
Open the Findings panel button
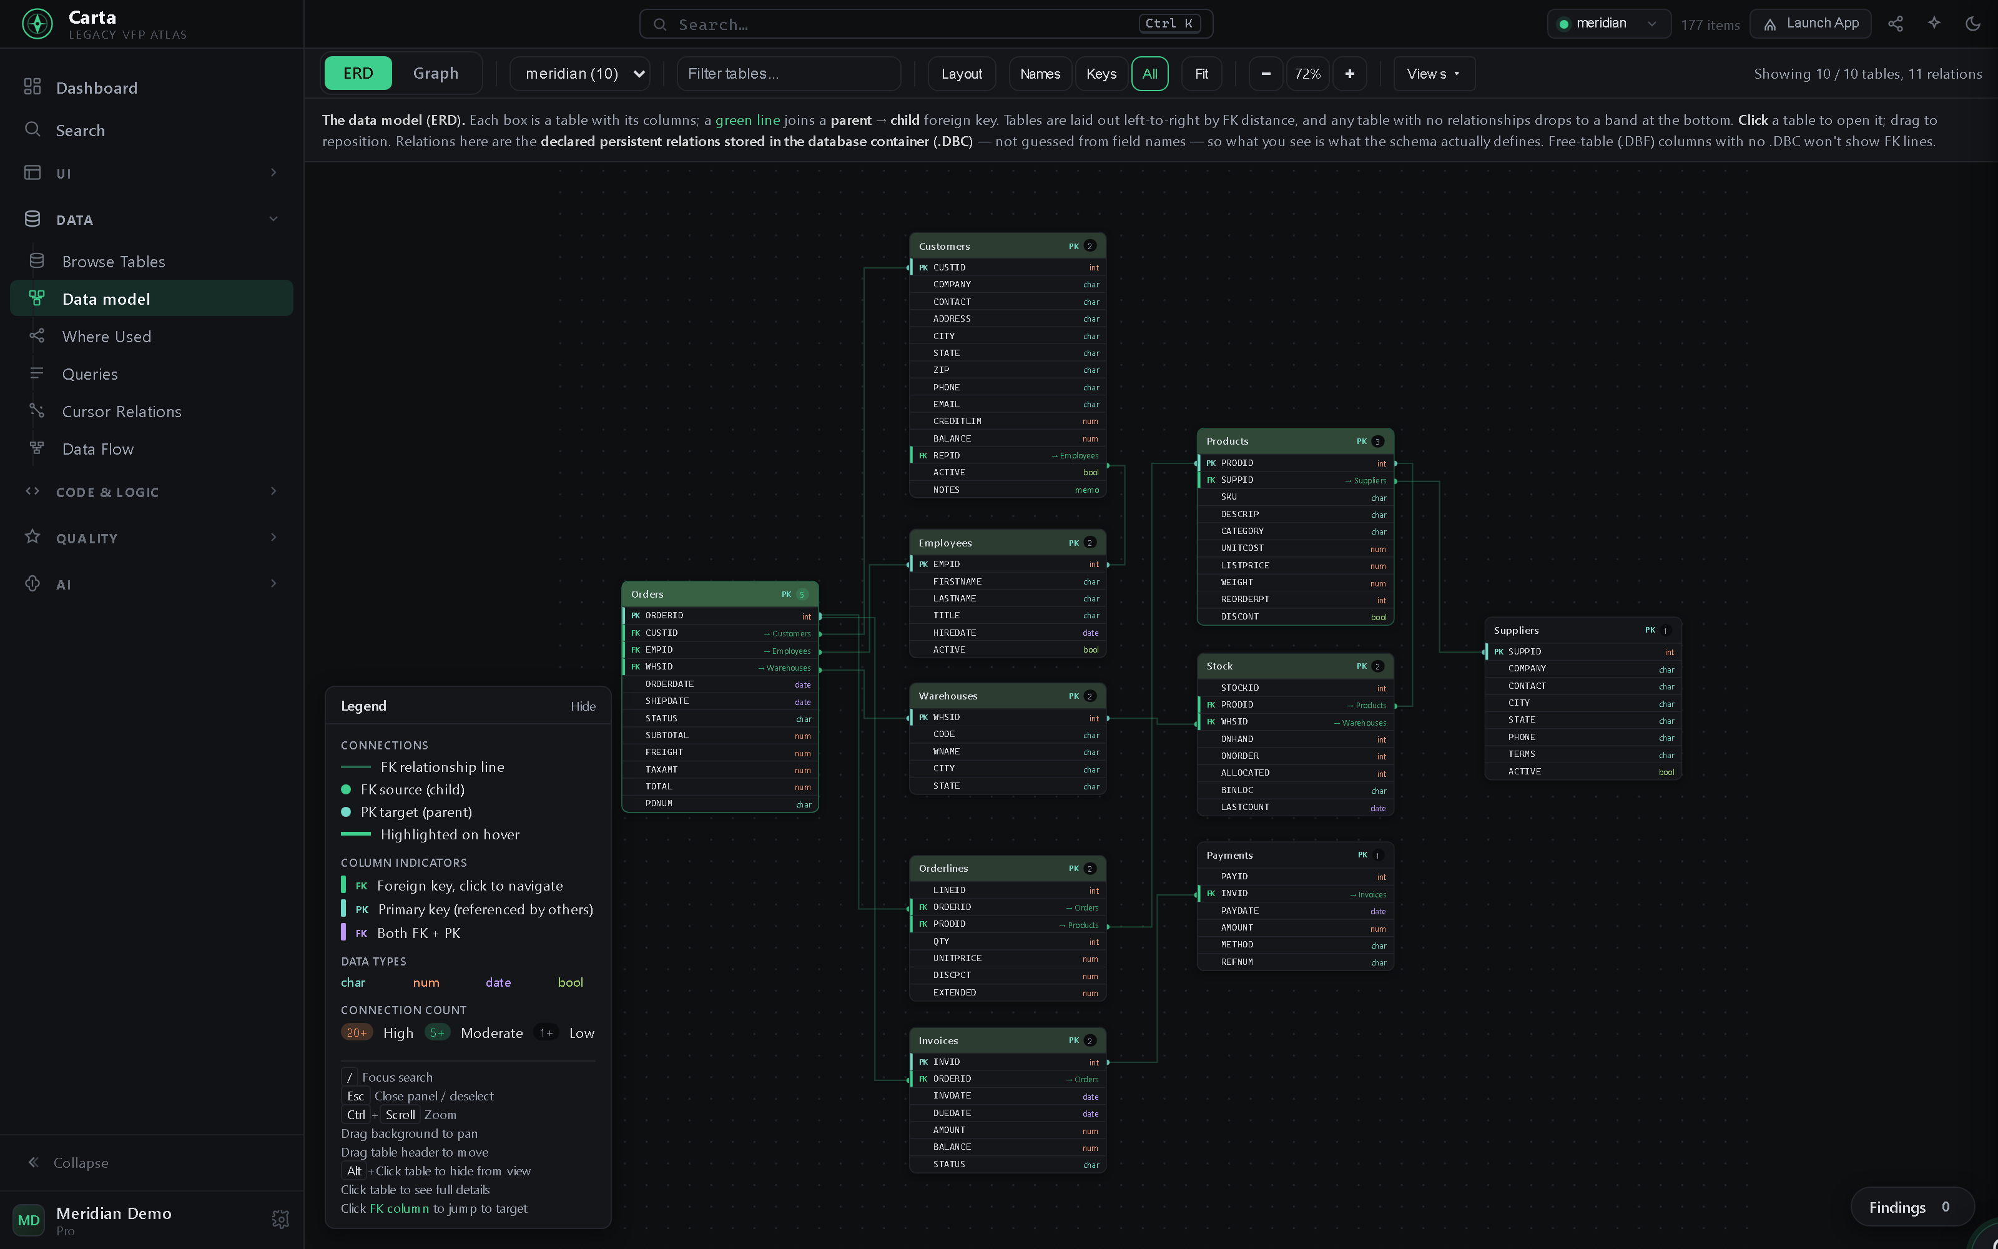(1912, 1208)
